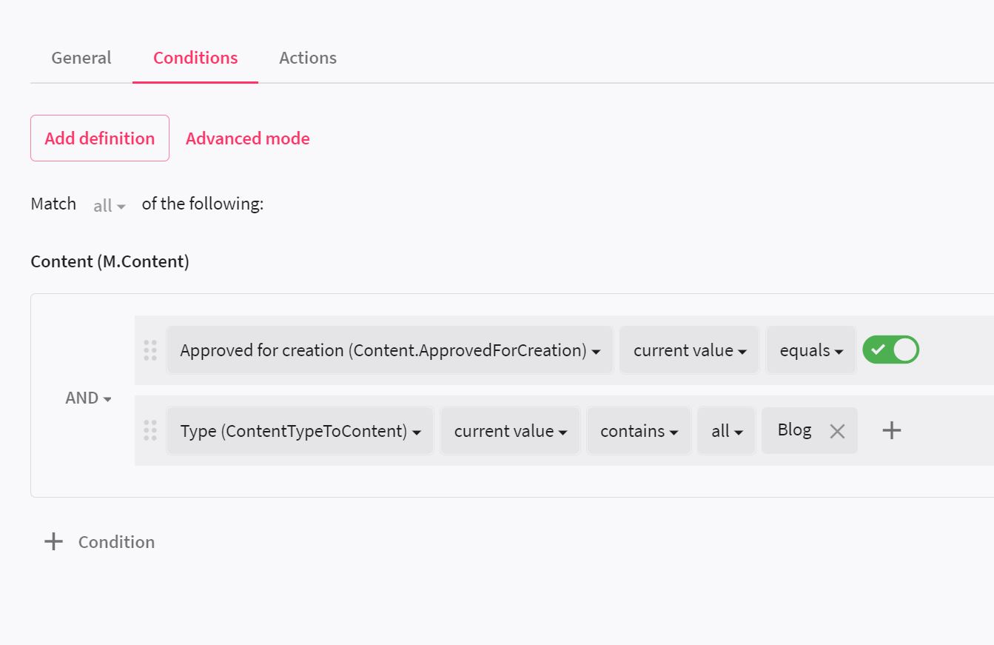
Task: Click the Add definition button
Action: click(x=99, y=138)
